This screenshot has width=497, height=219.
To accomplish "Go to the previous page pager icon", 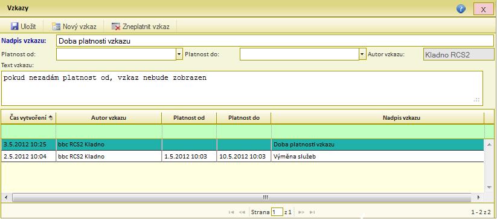I will (242, 212).
